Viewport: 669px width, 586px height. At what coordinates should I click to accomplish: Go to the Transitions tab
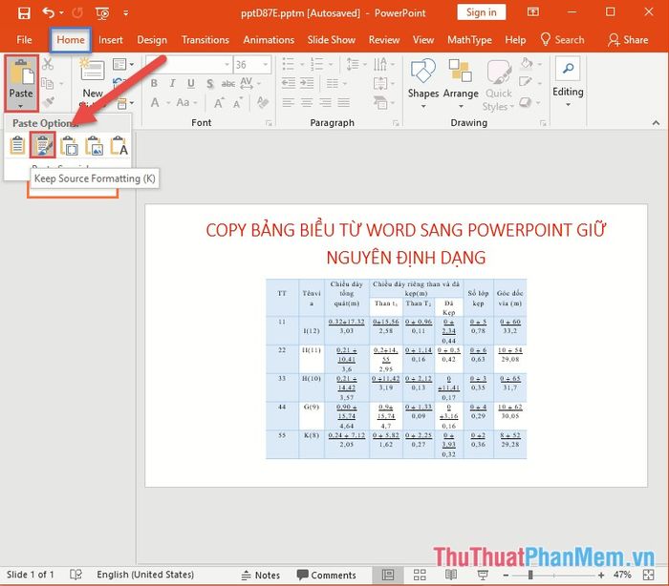(x=205, y=40)
